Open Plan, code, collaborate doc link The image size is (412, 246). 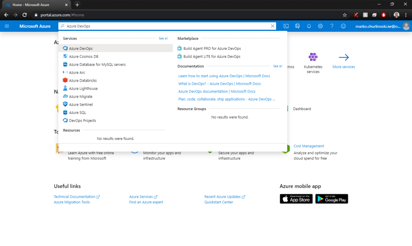click(227, 99)
